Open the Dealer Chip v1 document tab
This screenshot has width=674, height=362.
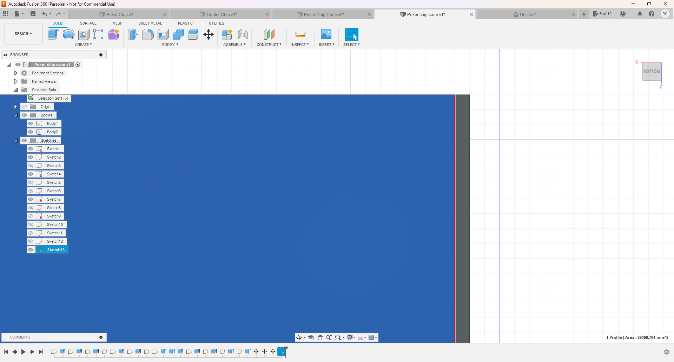coord(222,14)
